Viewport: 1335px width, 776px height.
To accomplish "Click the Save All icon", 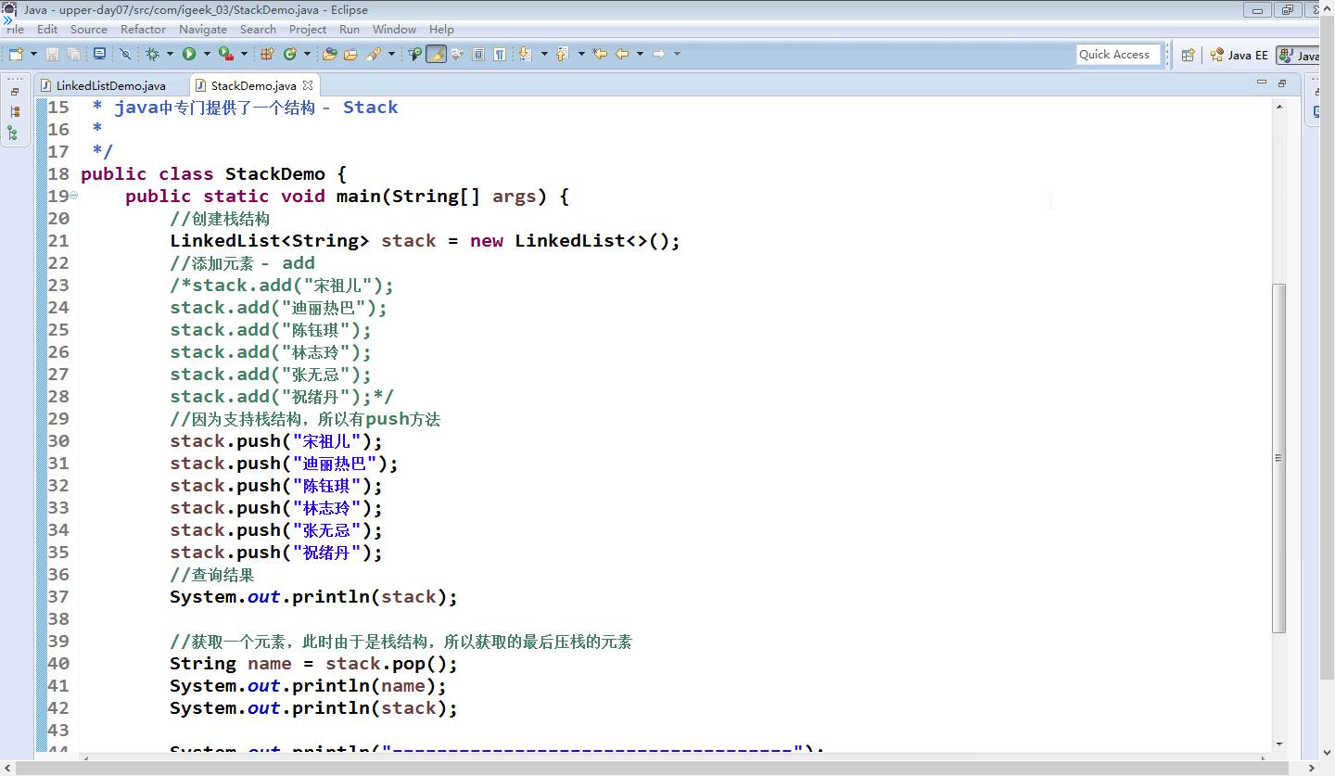I will (73, 54).
